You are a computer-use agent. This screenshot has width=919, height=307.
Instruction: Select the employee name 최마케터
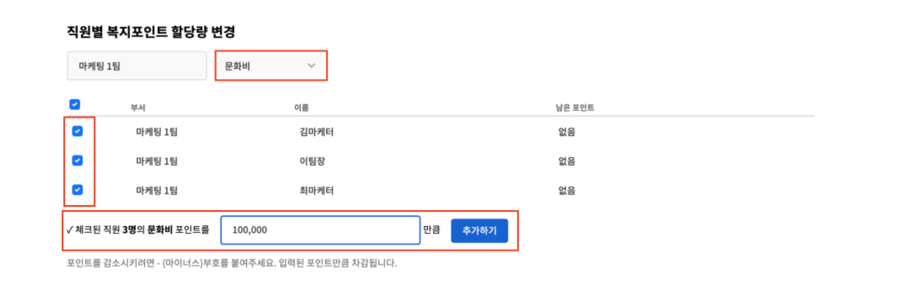[x=317, y=191]
